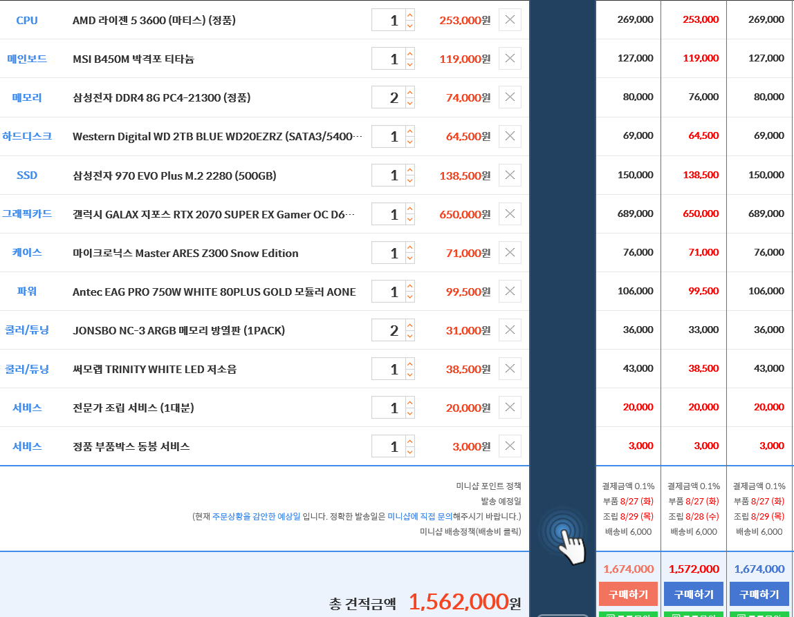This screenshot has width=794, height=617.
Task: Increase quantity of MSI B450M motherboard
Action: click(410, 53)
